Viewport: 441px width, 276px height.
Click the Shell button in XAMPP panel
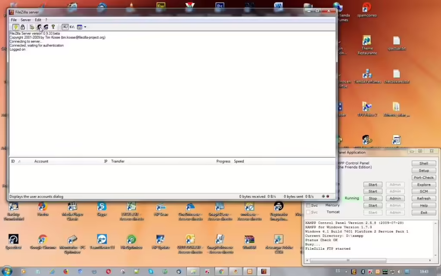point(424,163)
